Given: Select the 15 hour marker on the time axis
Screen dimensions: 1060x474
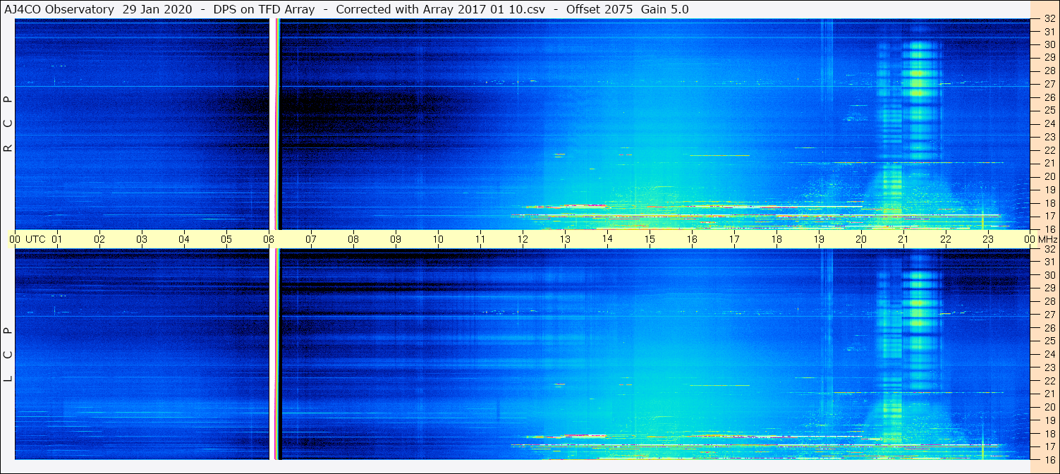Looking at the screenshot, I should tap(650, 239).
